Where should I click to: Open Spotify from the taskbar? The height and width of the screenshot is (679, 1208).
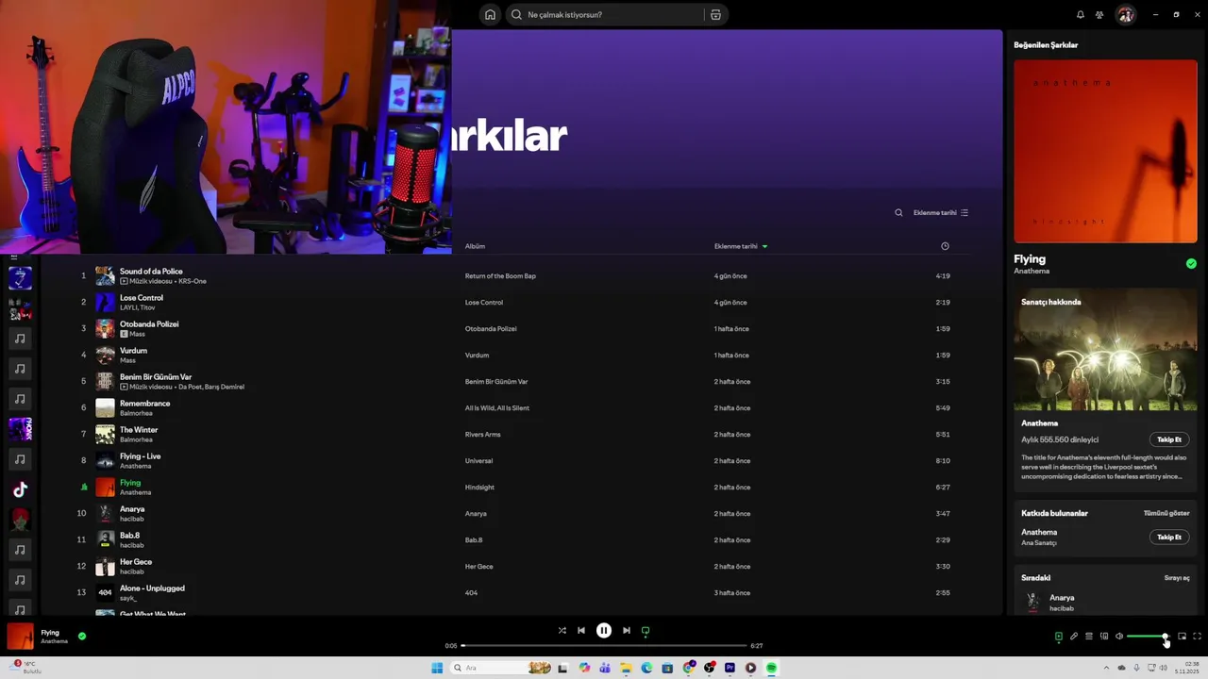tap(771, 668)
